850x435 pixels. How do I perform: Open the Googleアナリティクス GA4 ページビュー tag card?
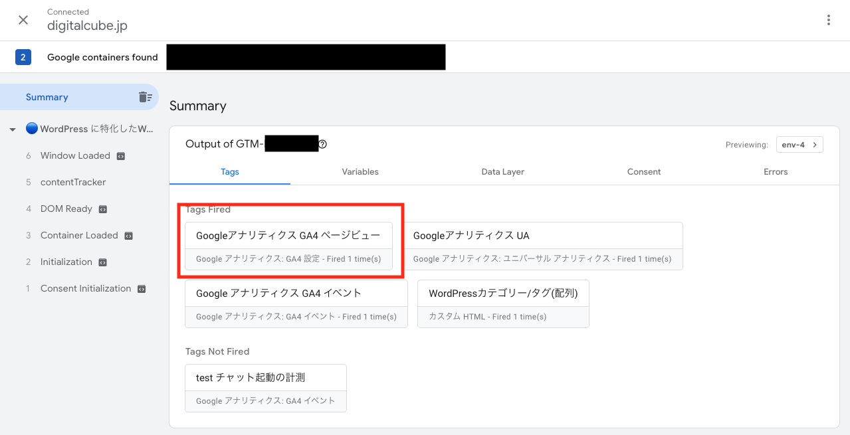288,246
